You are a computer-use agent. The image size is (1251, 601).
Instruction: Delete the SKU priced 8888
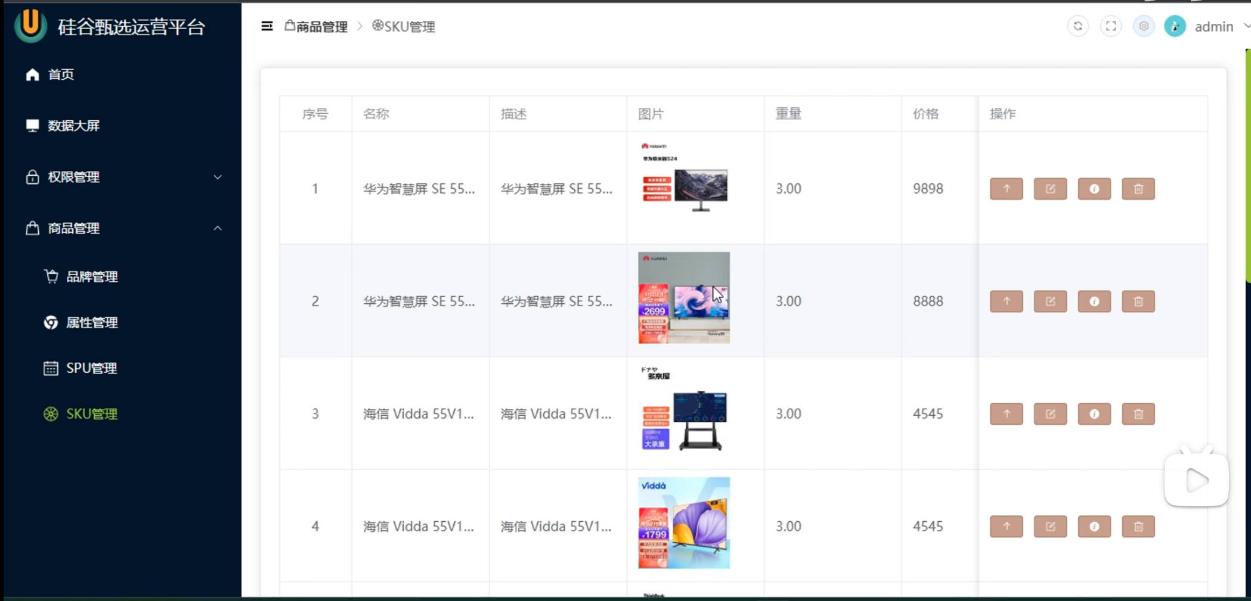point(1138,301)
